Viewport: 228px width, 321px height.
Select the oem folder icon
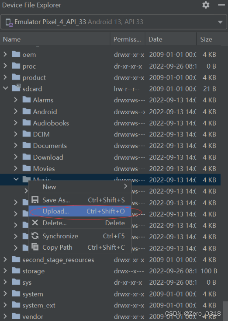[x=16, y=54]
